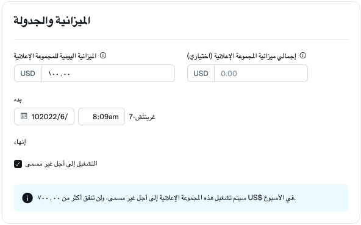361x225 pixels.
Task: Click the 'الميزانية اليومية للمجموعة الإعلانية' label
Action: pyautogui.click(x=55, y=56)
